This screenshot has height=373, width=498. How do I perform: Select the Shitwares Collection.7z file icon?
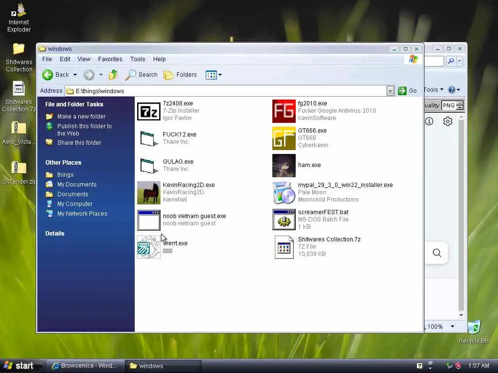coord(284,247)
